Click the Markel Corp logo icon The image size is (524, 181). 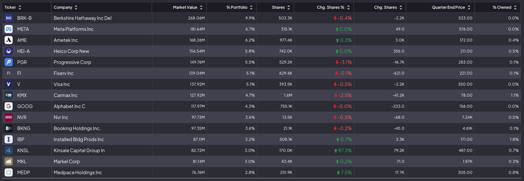pyautogui.click(x=8, y=162)
